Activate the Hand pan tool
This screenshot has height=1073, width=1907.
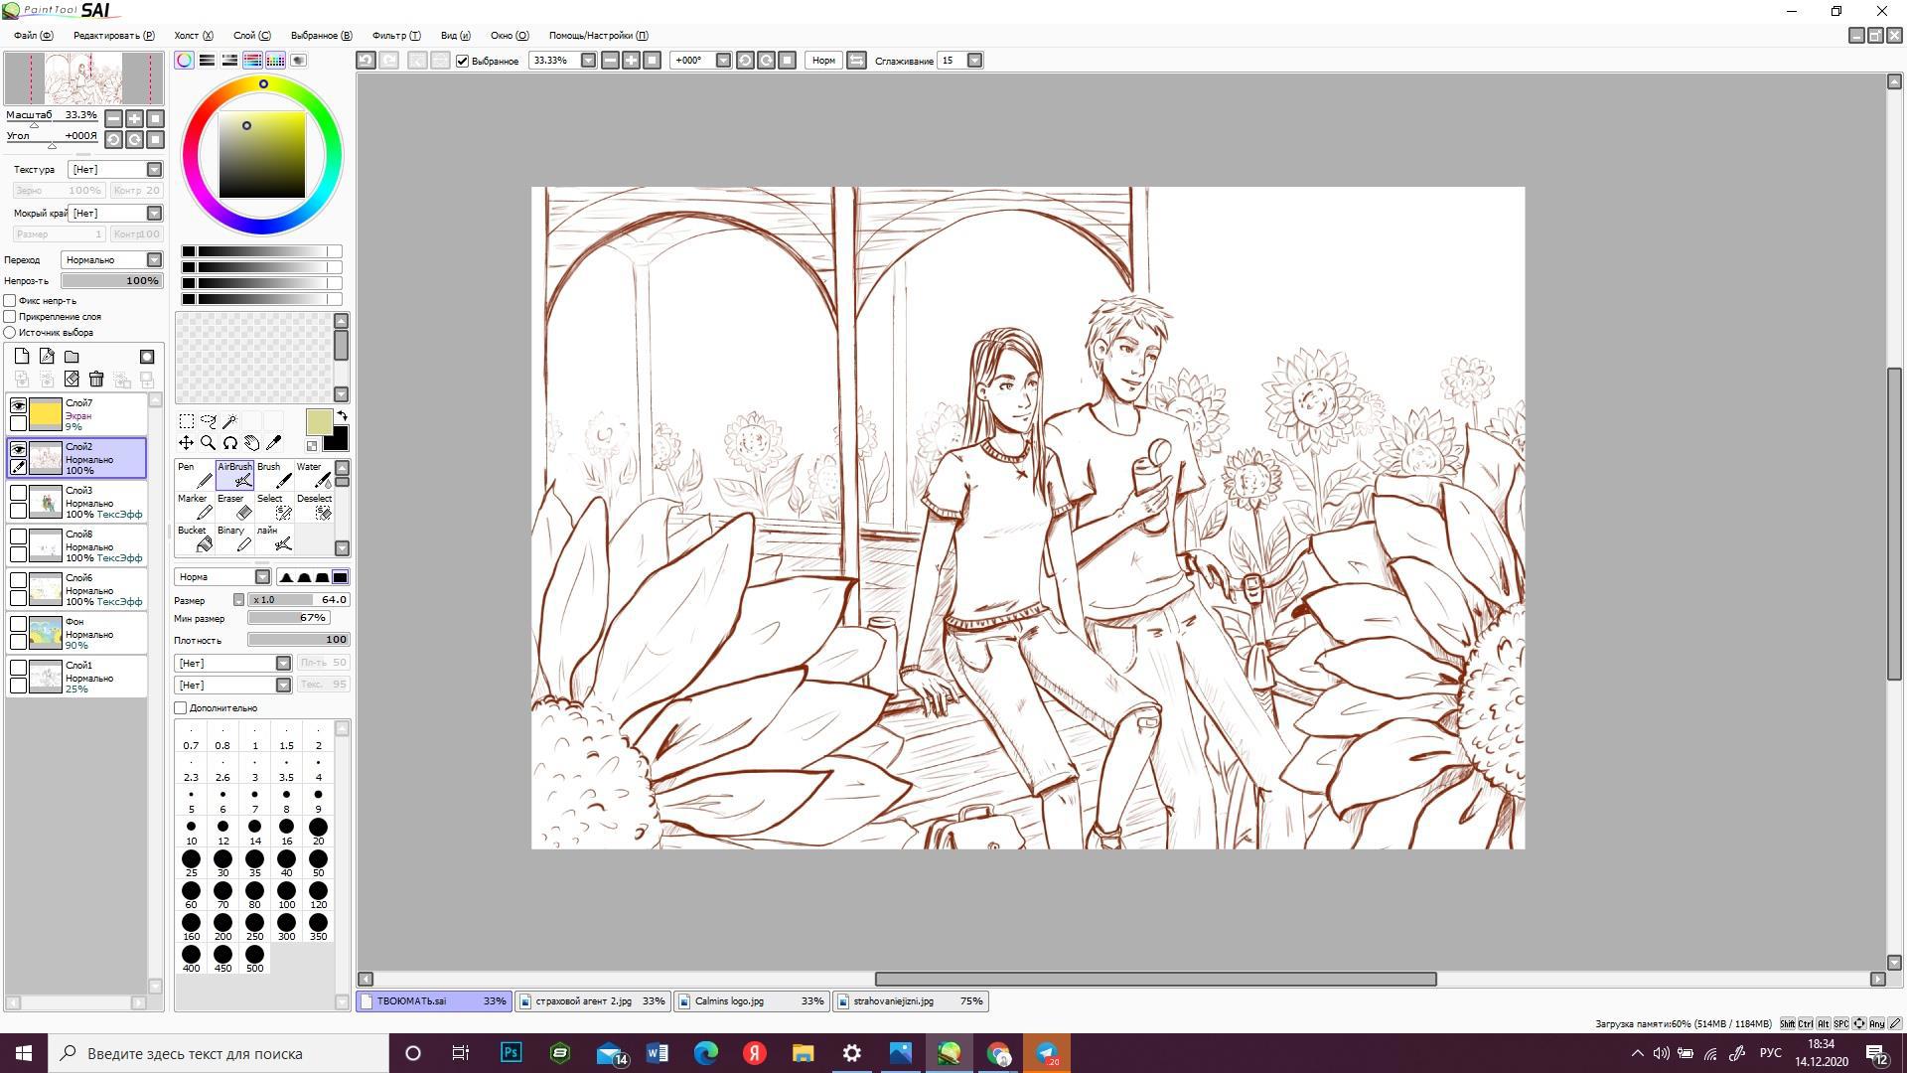pos(252,443)
